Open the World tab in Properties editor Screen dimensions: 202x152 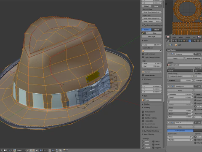click(x=181, y=41)
